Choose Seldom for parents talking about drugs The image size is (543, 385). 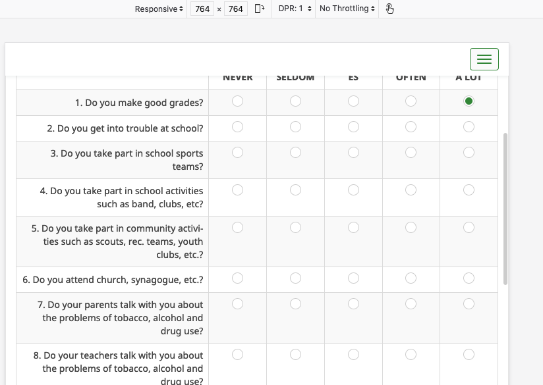tap(295, 304)
